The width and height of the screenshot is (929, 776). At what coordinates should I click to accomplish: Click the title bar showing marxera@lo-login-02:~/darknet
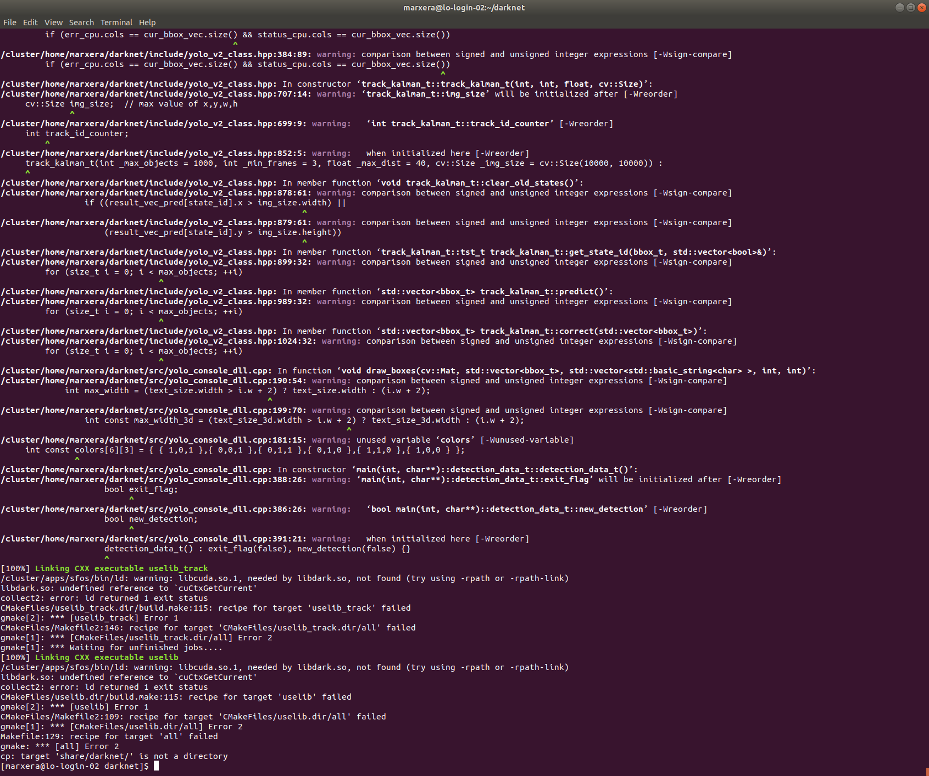[464, 8]
